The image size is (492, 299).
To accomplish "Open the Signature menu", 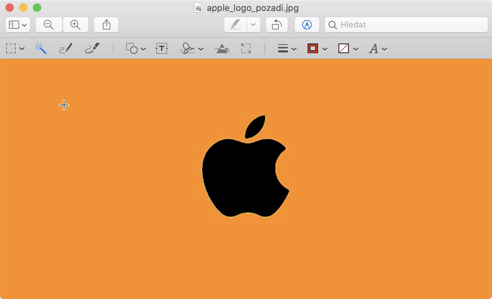I will click(x=192, y=49).
